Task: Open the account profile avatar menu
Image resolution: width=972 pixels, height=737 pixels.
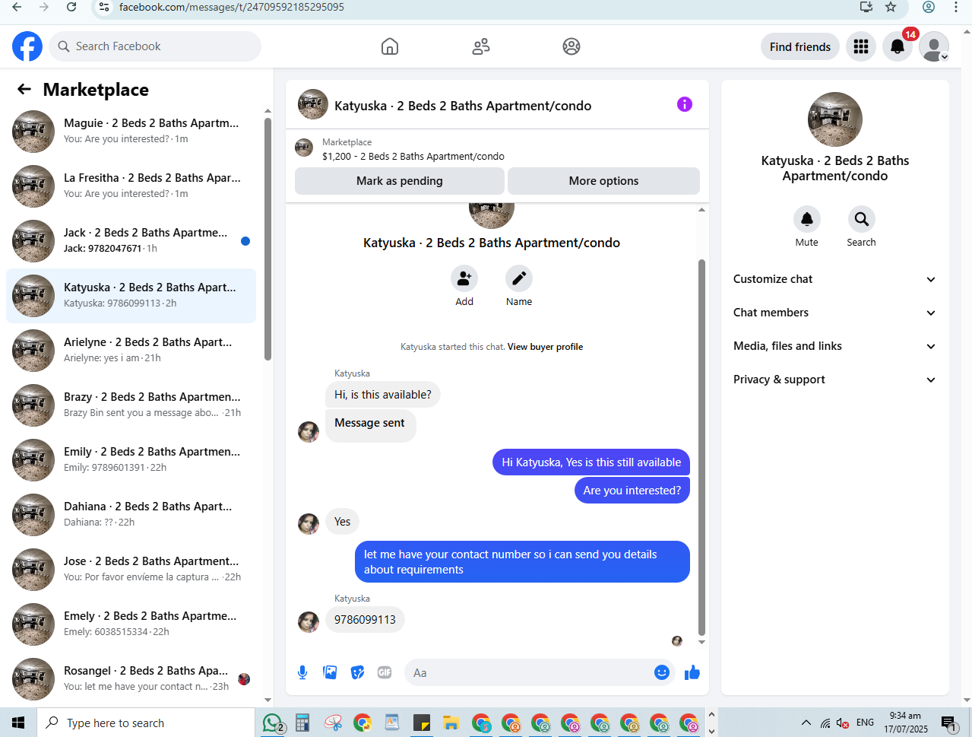Action: click(x=934, y=46)
